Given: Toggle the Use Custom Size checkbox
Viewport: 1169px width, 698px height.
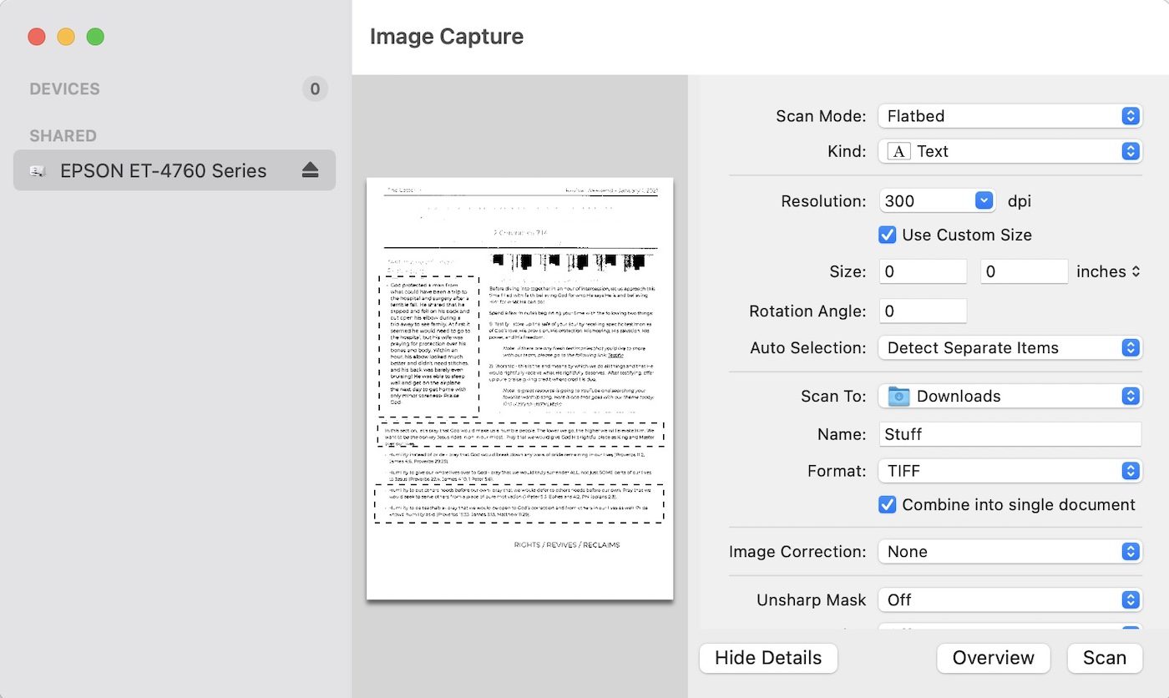Looking at the screenshot, I should tap(888, 235).
